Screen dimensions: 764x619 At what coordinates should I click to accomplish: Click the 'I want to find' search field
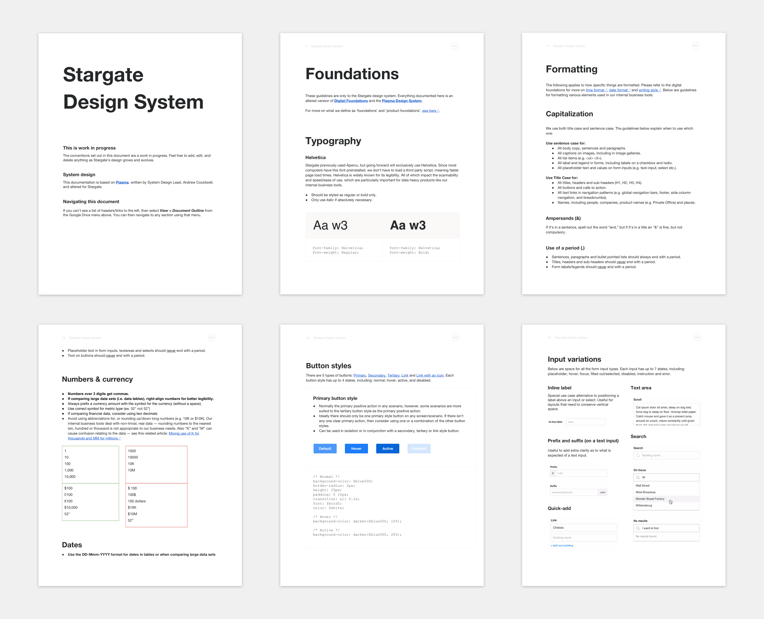[666, 528]
